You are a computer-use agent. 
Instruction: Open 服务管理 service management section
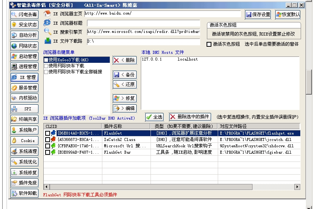tap(24, 88)
